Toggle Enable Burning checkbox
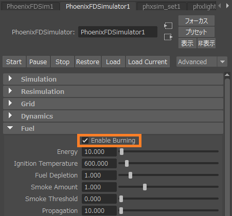The width and height of the screenshot is (232, 216). 85,141
